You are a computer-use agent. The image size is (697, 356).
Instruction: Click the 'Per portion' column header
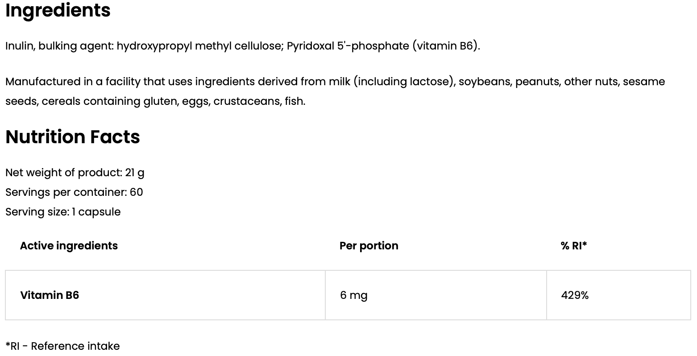[x=369, y=246]
